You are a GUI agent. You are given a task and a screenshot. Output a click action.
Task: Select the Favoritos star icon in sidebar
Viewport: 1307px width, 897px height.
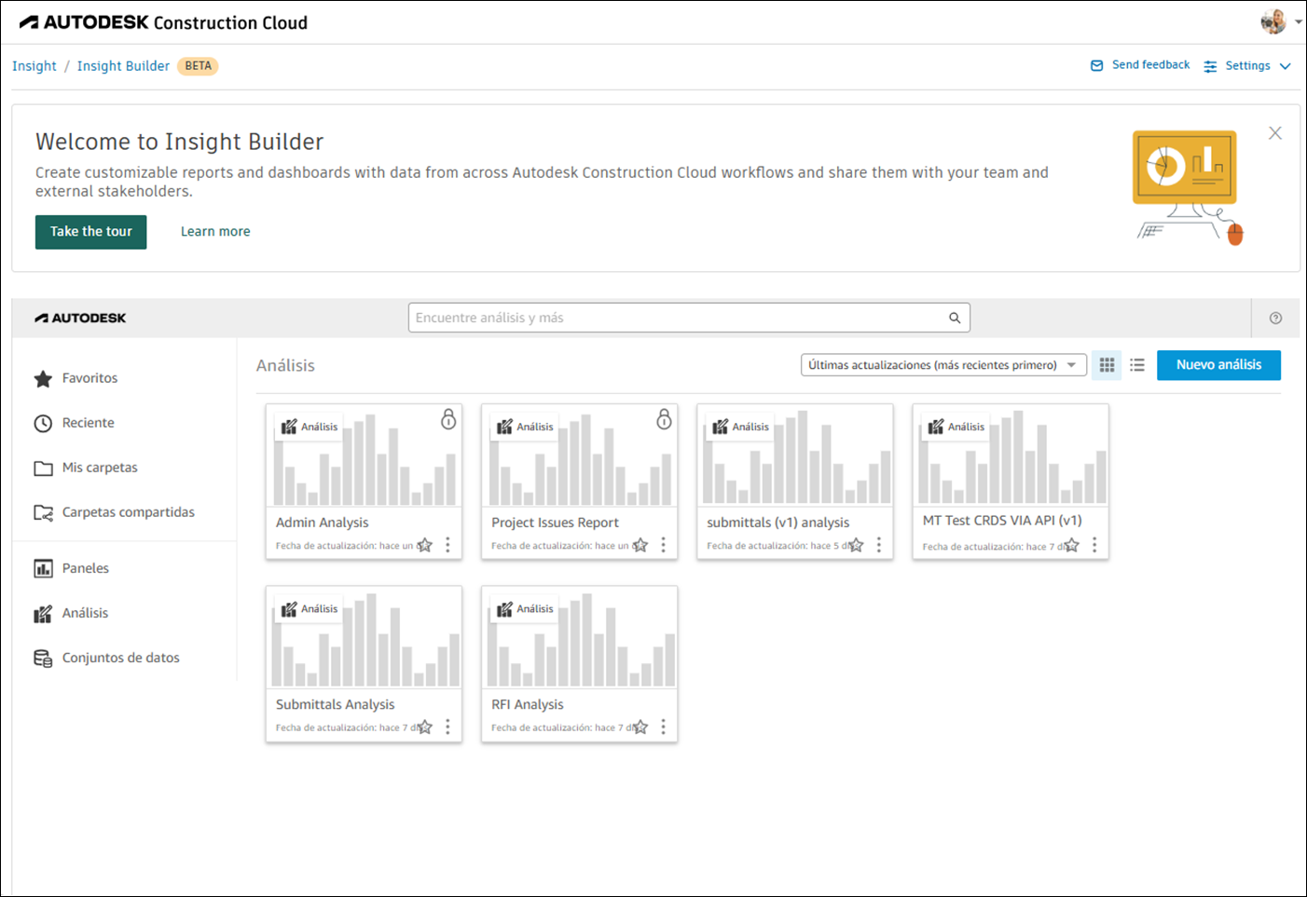(x=43, y=378)
